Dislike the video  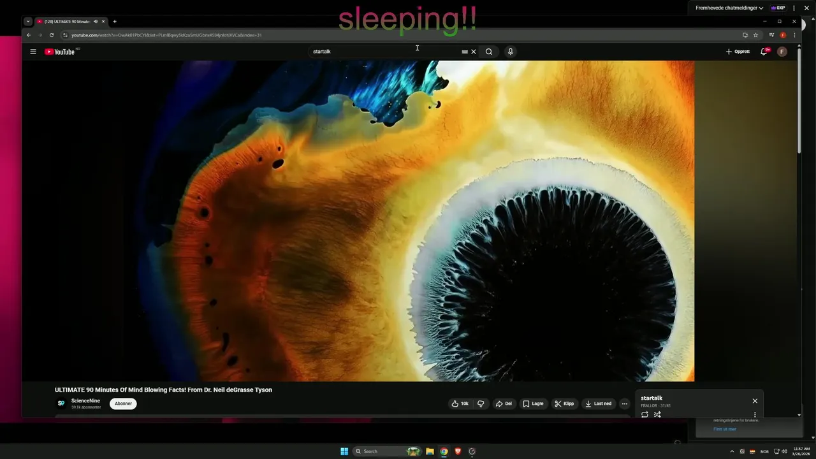481,404
